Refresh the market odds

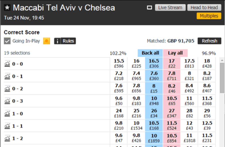[209, 41]
